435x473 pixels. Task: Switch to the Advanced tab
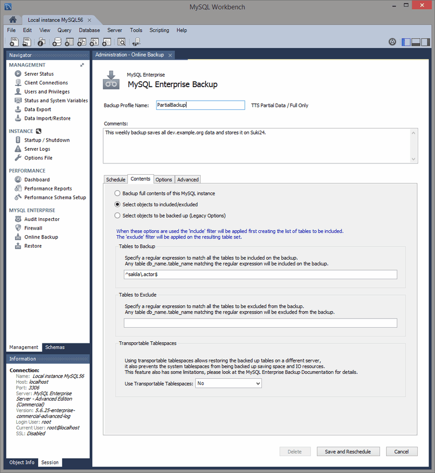pos(188,180)
